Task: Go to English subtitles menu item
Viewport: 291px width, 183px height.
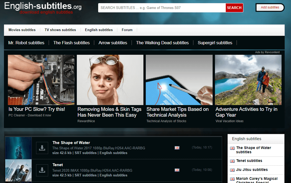Action: [x=99, y=30]
